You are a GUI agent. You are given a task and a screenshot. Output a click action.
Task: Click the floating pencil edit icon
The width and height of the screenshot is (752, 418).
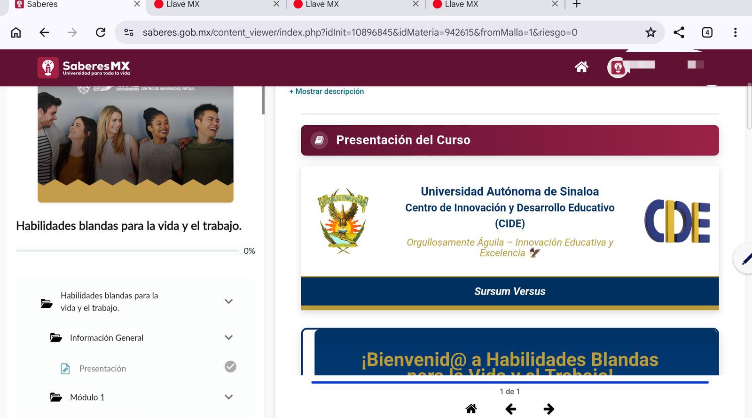pyautogui.click(x=745, y=258)
